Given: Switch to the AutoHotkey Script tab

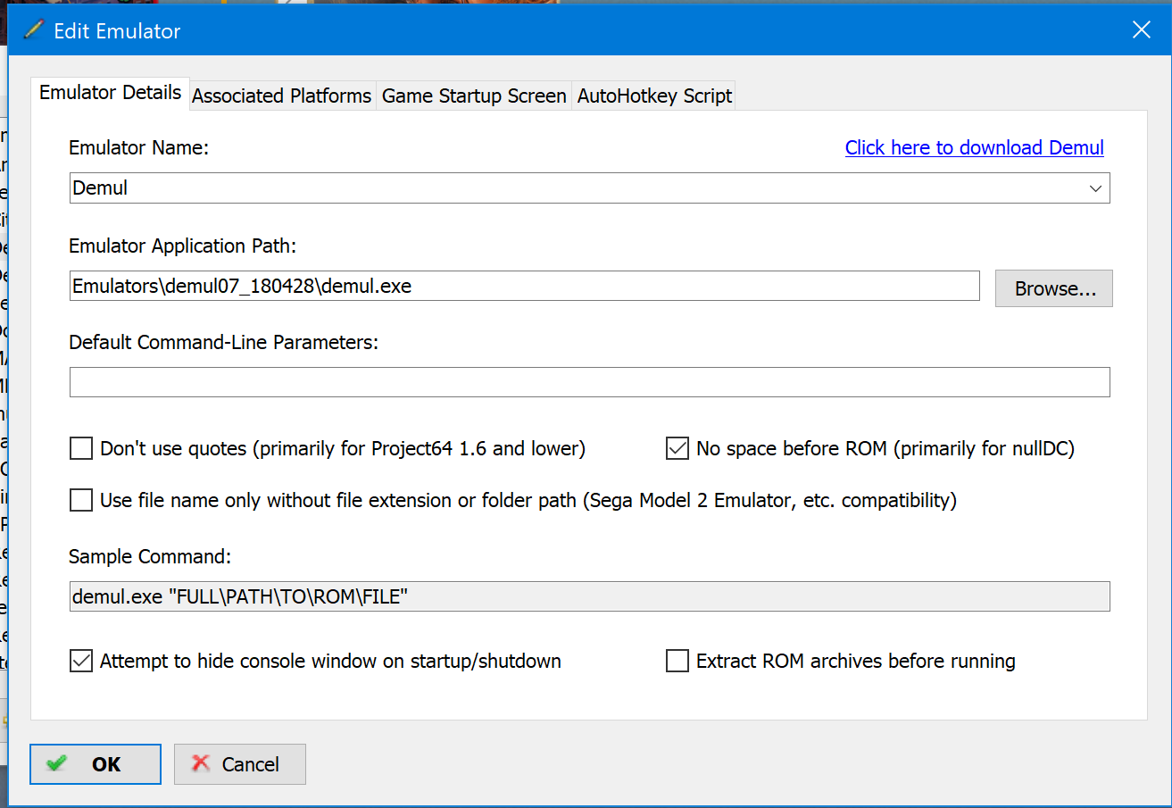Looking at the screenshot, I should pyautogui.click(x=654, y=96).
